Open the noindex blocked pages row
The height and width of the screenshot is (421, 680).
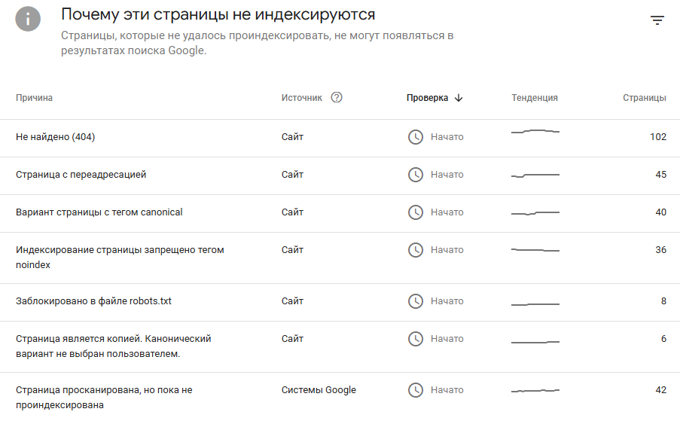[x=340, y=258]
